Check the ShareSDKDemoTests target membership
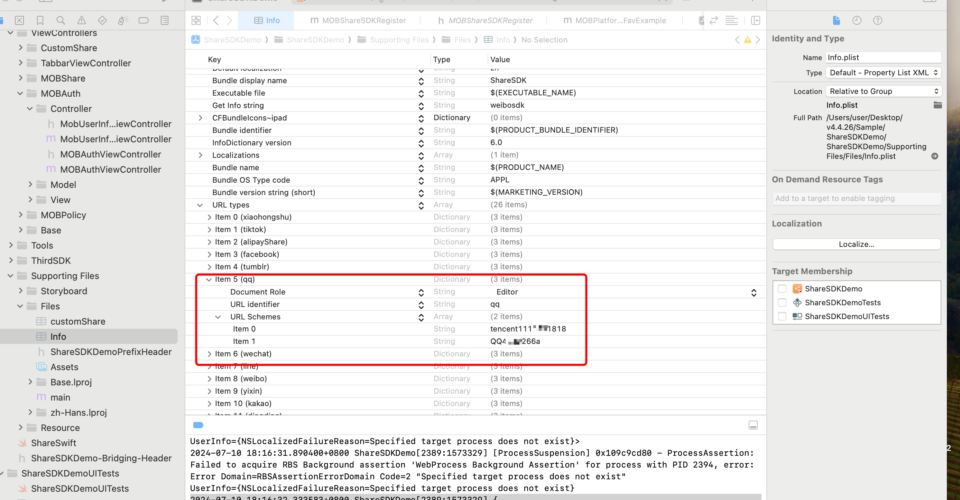Image resolution: width=960 pixels, height=500 pixels. [782, 302]
